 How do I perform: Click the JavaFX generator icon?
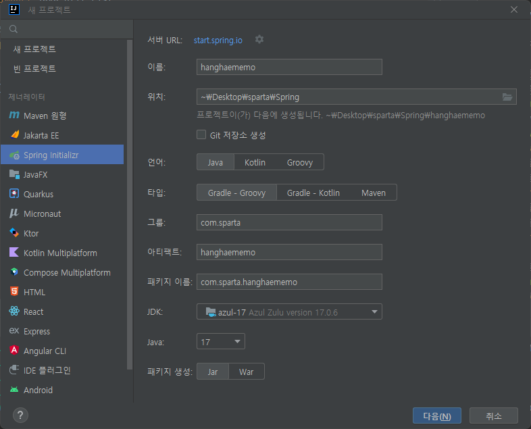point(15,174)
